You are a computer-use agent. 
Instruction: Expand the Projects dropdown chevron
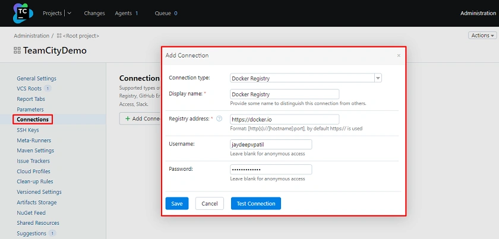70,14
